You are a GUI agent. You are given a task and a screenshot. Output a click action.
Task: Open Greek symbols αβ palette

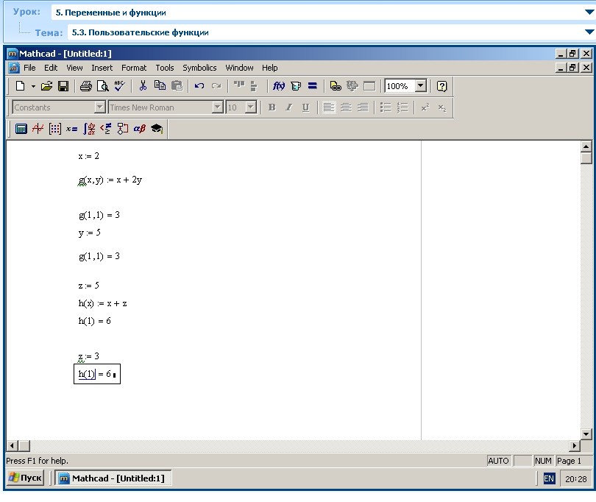(140, 129)
